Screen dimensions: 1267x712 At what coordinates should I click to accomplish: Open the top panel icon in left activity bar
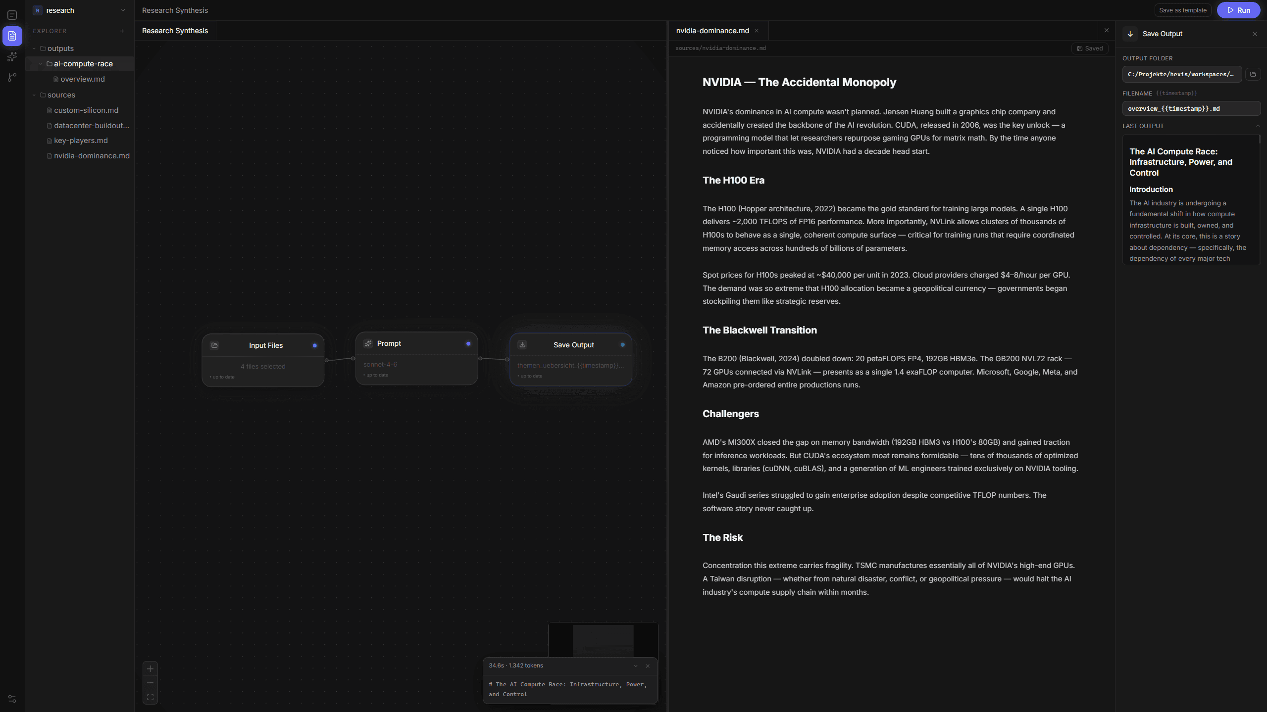12,15
